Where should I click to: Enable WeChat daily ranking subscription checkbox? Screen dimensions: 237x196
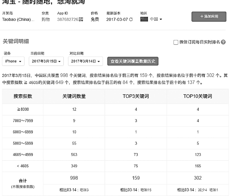(x=176, y=42)
